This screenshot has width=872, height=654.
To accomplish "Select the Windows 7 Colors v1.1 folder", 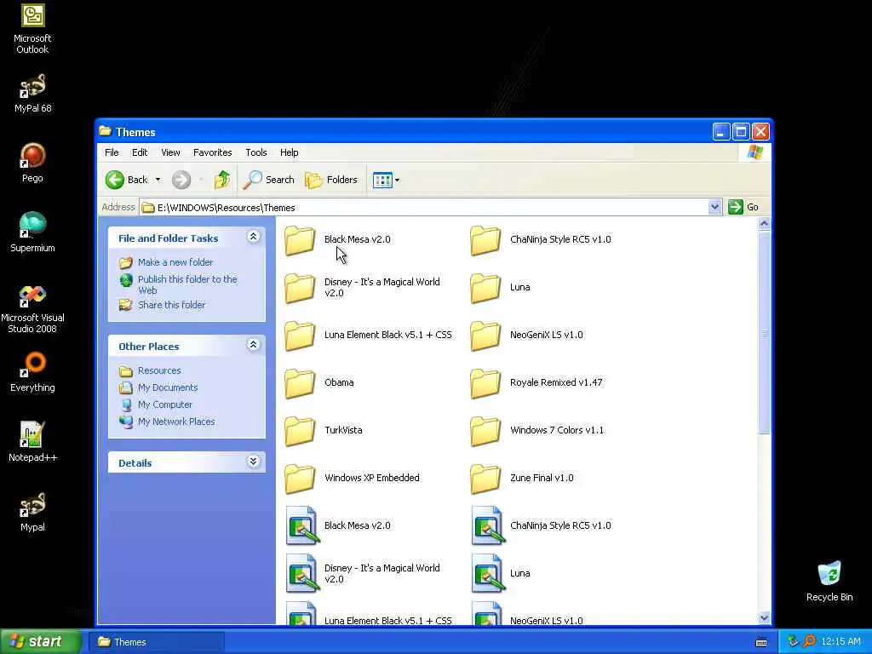I will click(537, 430).
